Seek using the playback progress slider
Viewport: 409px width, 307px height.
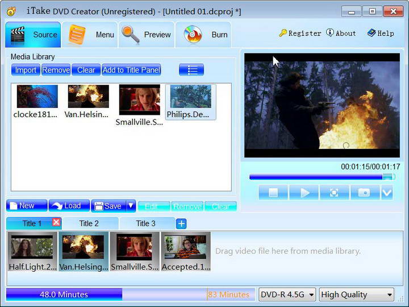(x=322, y=177)
